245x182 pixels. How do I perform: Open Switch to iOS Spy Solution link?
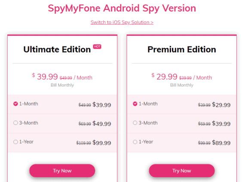tap(122, 22)
